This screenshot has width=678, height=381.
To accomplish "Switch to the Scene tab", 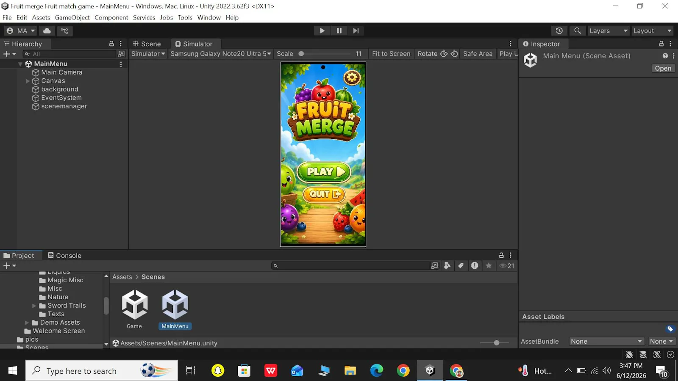I will 147,44.
